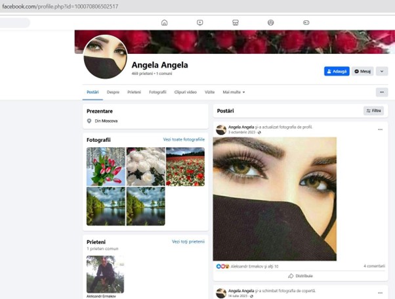Viewport: 395px width, 299px height.
Task: Open three-dot menu on cover photo post
Action: (x=380, y=290)
